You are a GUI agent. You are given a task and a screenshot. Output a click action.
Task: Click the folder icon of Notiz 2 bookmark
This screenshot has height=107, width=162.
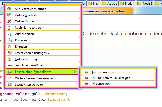(x=139, y=4)
